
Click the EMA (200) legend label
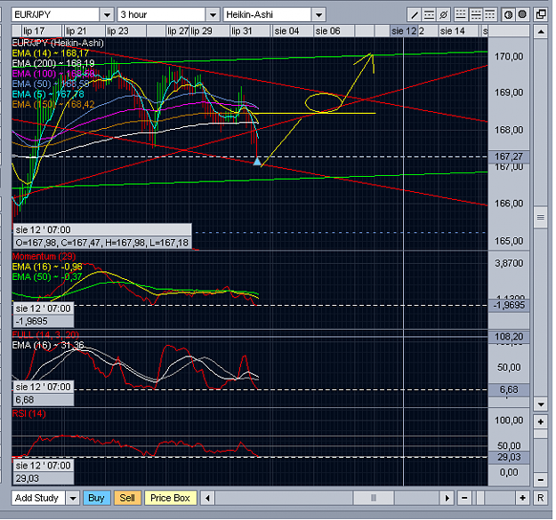pos(53,63)
